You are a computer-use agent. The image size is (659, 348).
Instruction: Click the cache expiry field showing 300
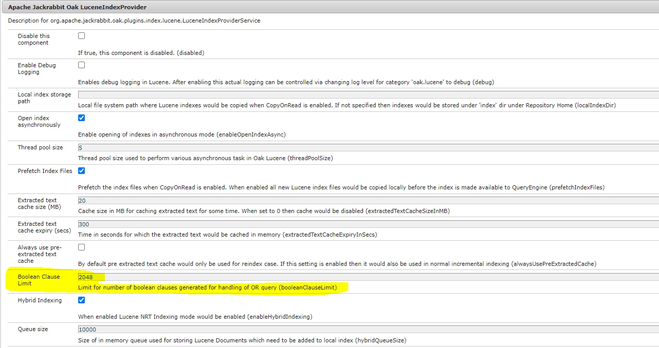point(368,224)
